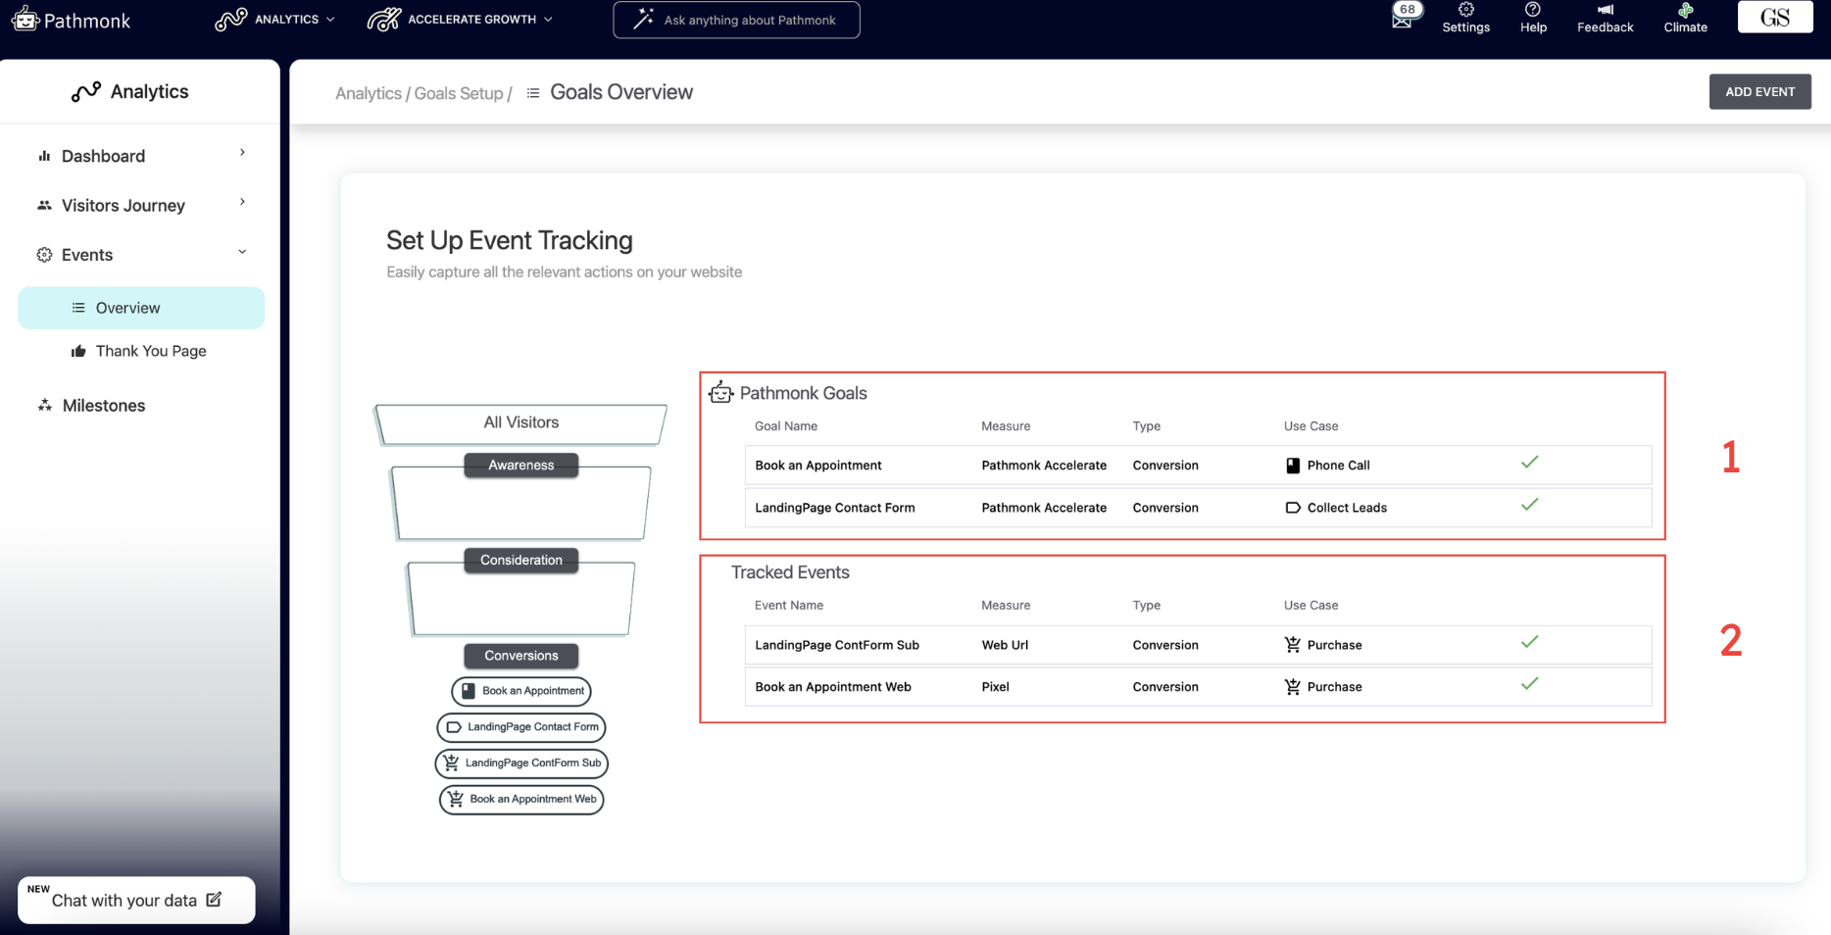This screenshot has width=1831, height=935.
Task: Click the green checkmark for LandingPage Contact Form
Action: [1529, 505]
